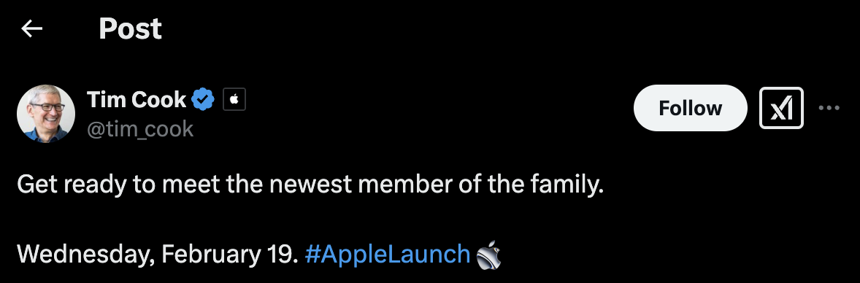860x283 pixels.
Task: Click the Tim Cook display name
Action: coord(137,99)
